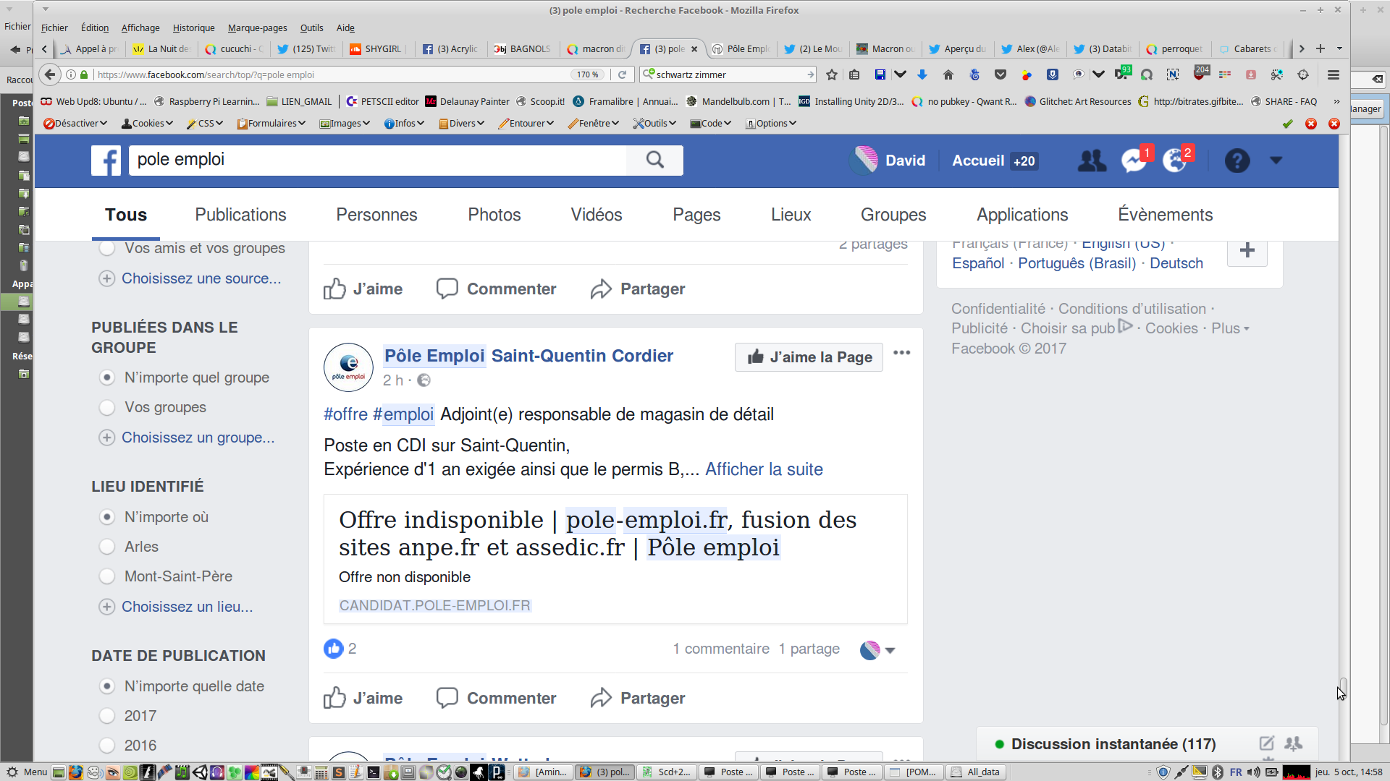Expand the 'Plus' footer dropdown
Image resolution: width=1390 pixels, height=781 pixels.
point(1231,328)
